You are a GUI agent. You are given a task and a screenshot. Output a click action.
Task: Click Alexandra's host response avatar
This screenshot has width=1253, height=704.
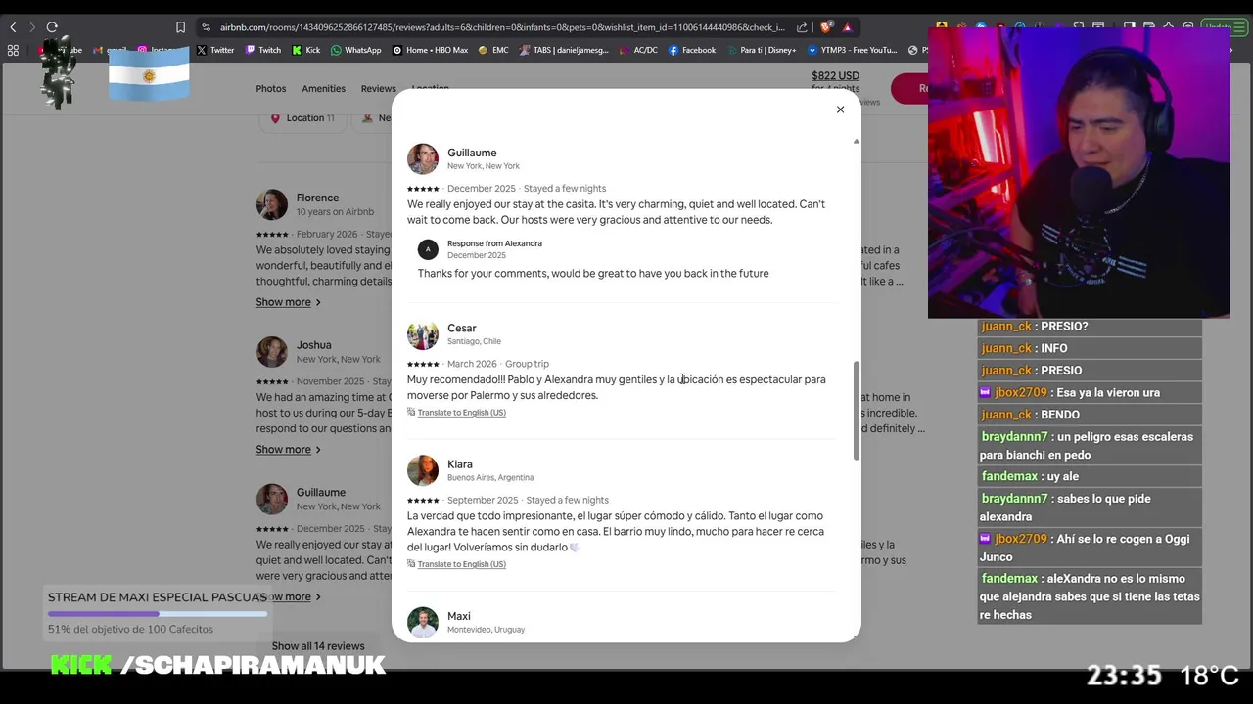coord(428,249)
